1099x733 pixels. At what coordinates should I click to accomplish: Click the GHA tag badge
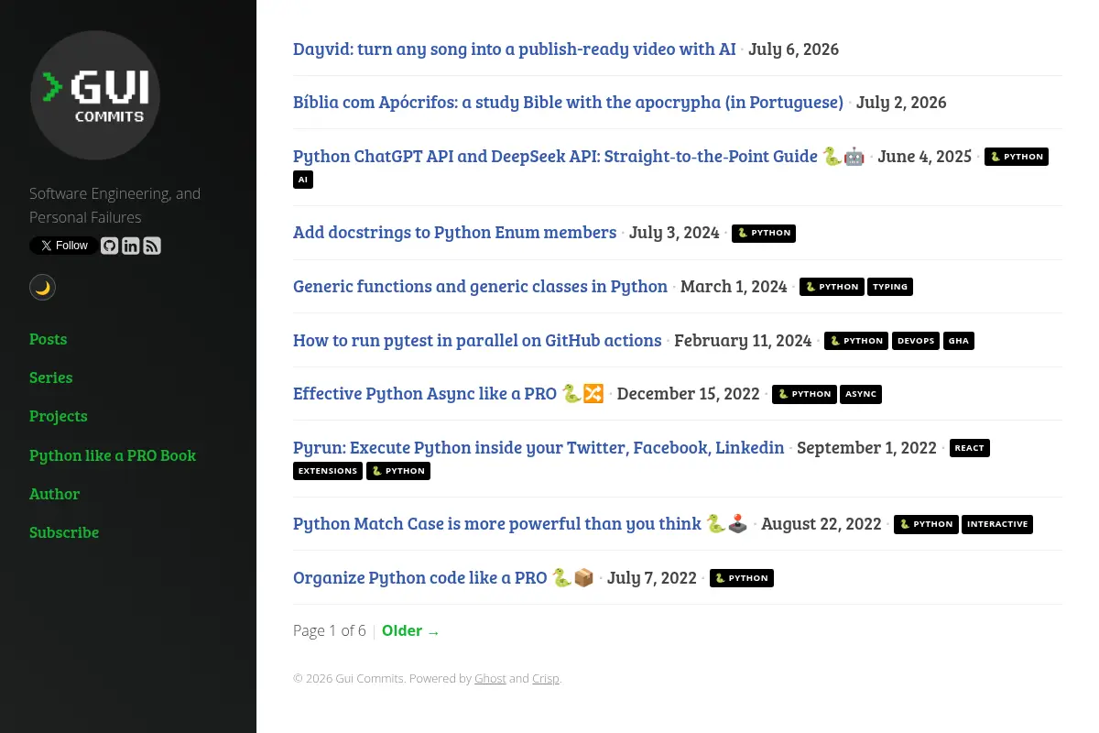tap(959, 341)
